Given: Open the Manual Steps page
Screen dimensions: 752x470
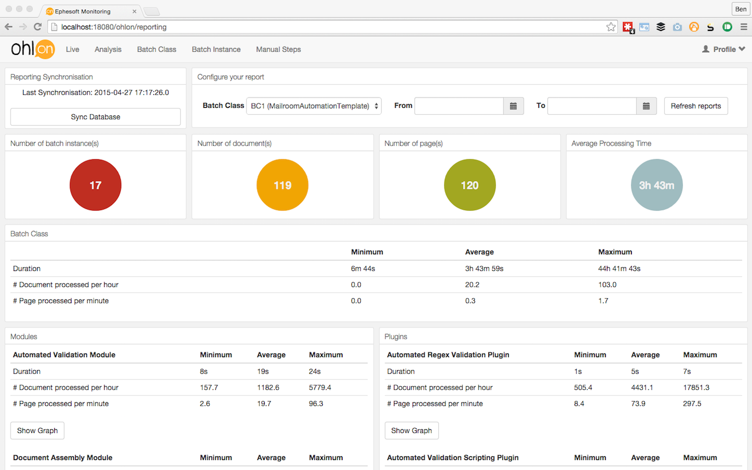Looking at the screenshot, I should coord(278,49).
